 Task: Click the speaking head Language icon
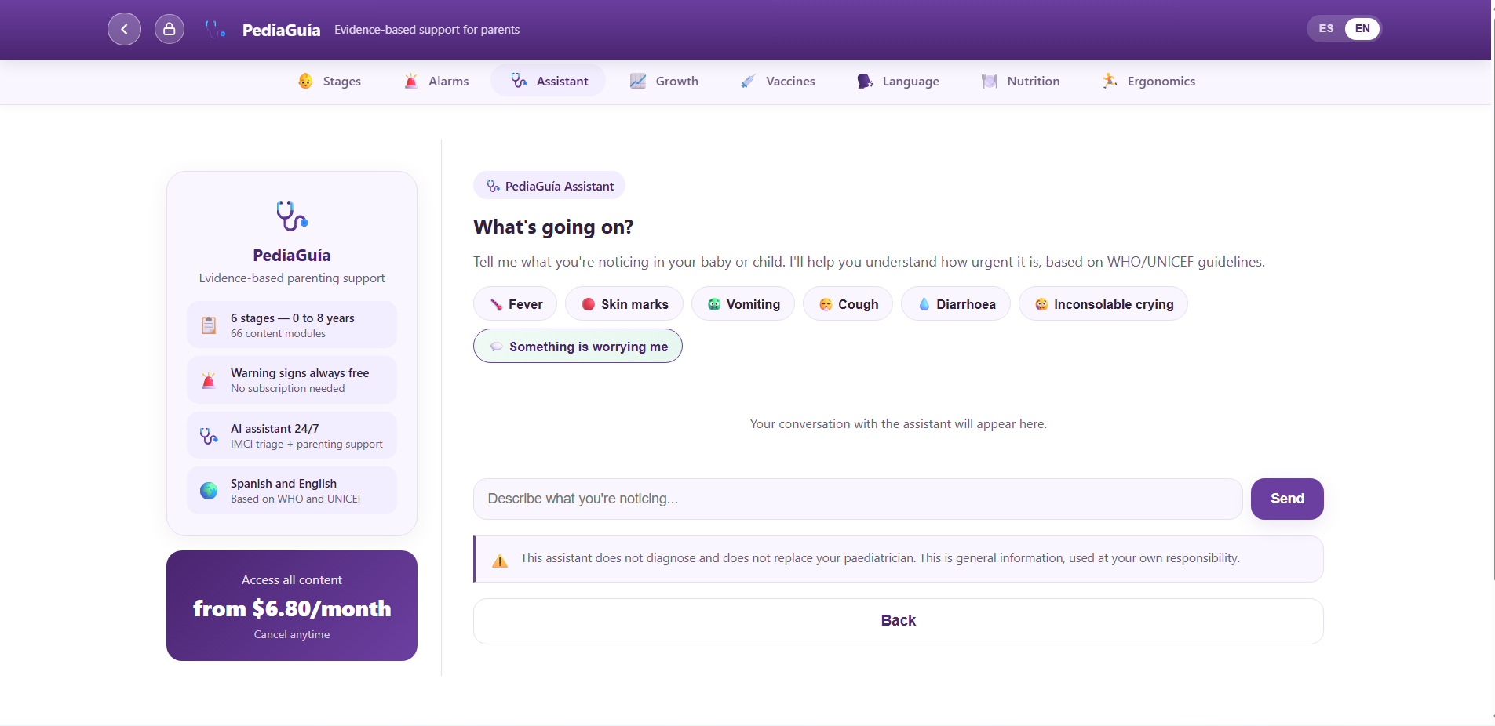[x=865, y=81]
